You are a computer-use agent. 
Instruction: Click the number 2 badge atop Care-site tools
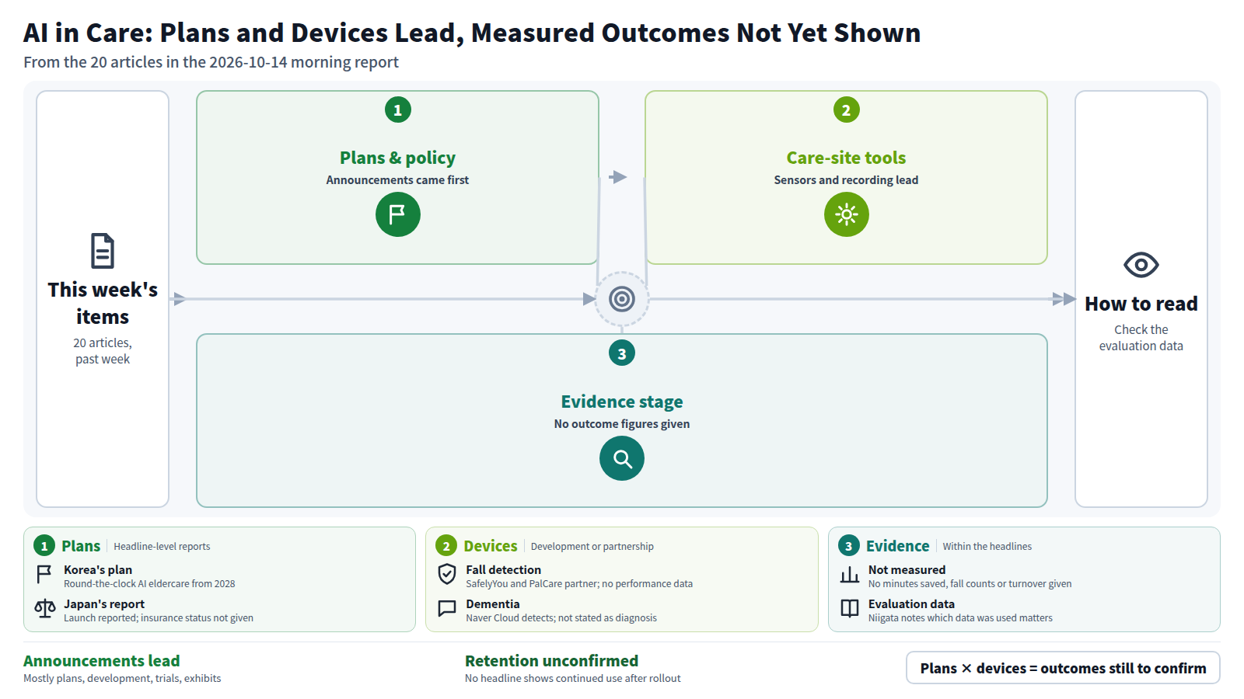click(847, 110)
